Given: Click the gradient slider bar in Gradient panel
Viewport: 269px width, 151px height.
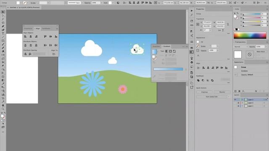Looking at the screenshot, I should click(x=168, y=69).
